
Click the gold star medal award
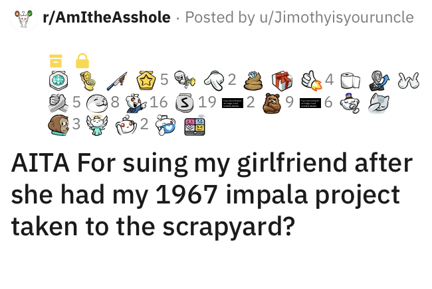click(x=146, y=81)
